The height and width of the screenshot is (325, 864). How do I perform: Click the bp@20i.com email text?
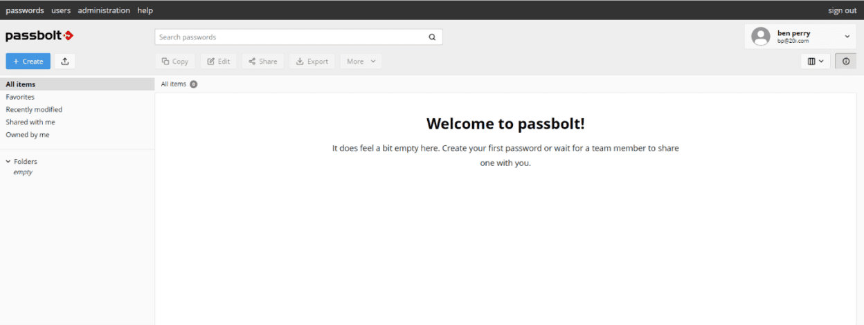point(793,41)
